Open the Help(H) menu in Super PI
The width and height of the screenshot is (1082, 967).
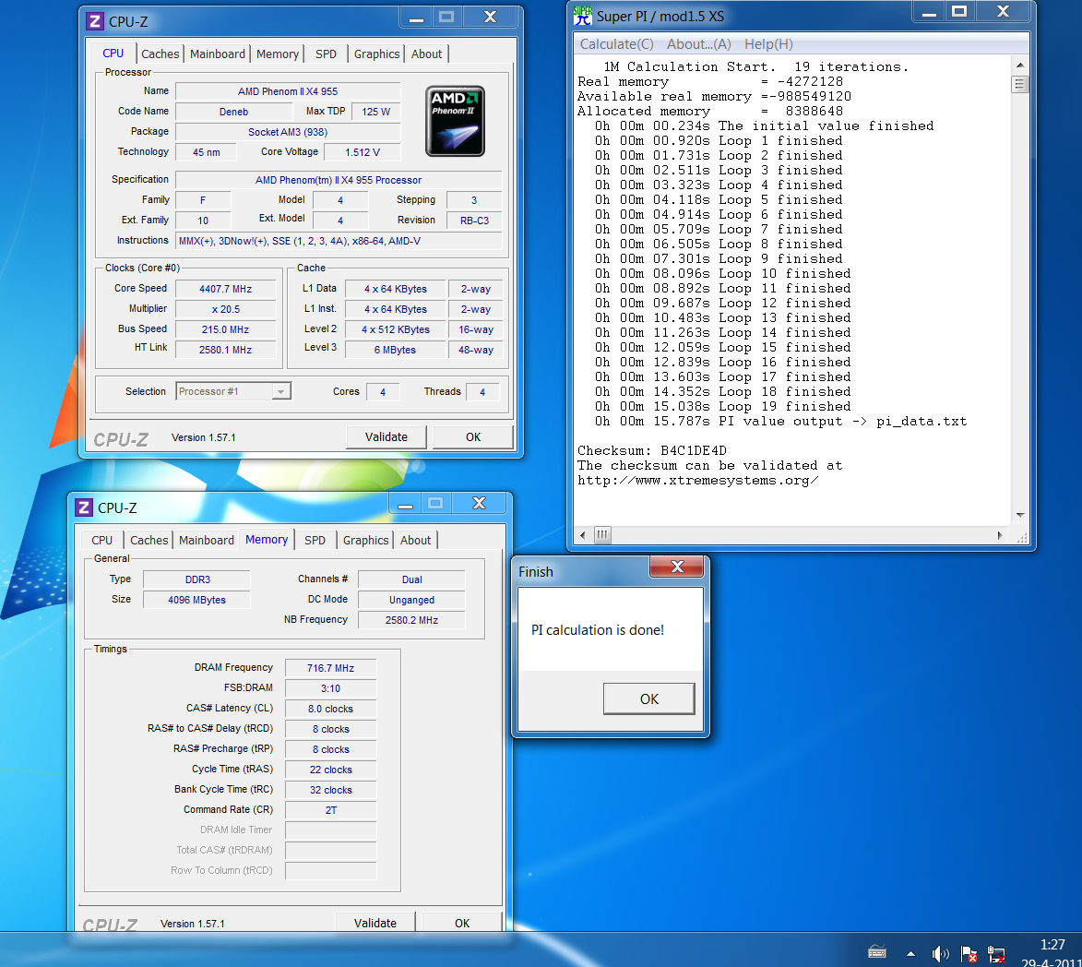pos(768,44)
